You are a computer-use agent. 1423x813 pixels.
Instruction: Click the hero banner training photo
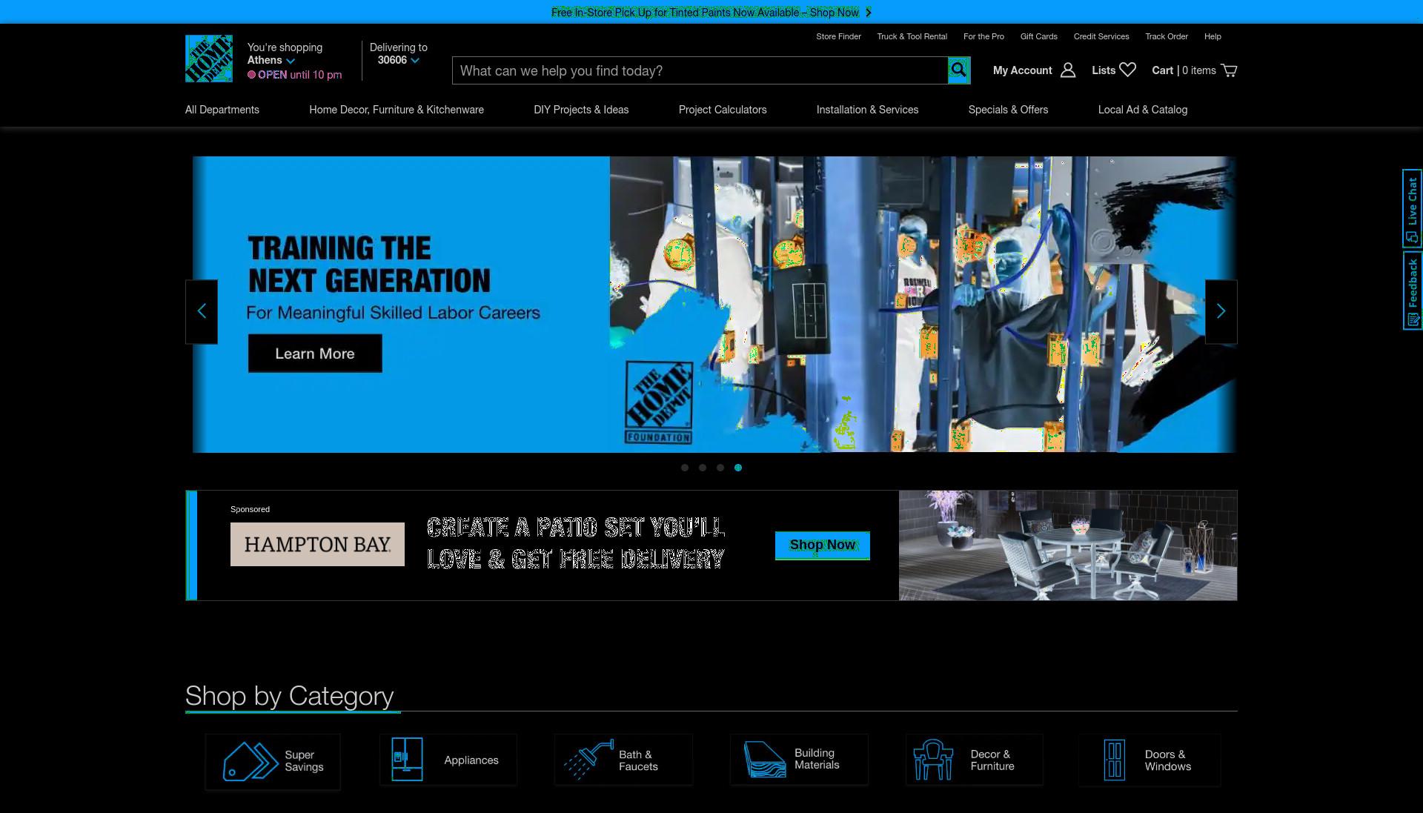pyautogui.click(x=923, y=305)
